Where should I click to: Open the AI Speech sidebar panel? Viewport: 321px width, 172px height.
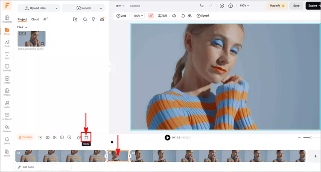[7, 117]
